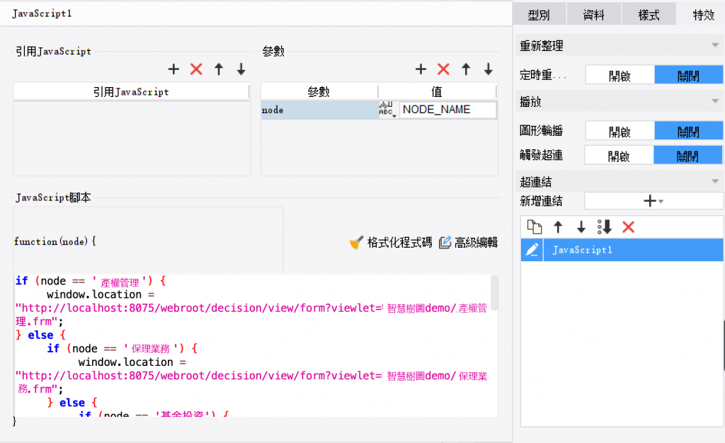This screenshot has width=725, height=443.
Task: Open the 資料 tab
Action: pyautogui.click(x=593, y=15)
